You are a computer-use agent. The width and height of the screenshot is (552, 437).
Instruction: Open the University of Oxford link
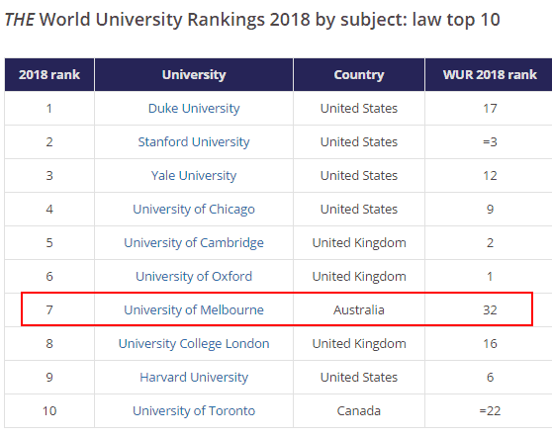coord(194,277)
